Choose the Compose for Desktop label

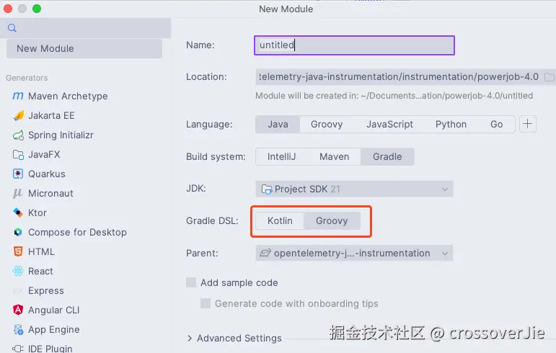pyautogui.click(x=77, y=232)
